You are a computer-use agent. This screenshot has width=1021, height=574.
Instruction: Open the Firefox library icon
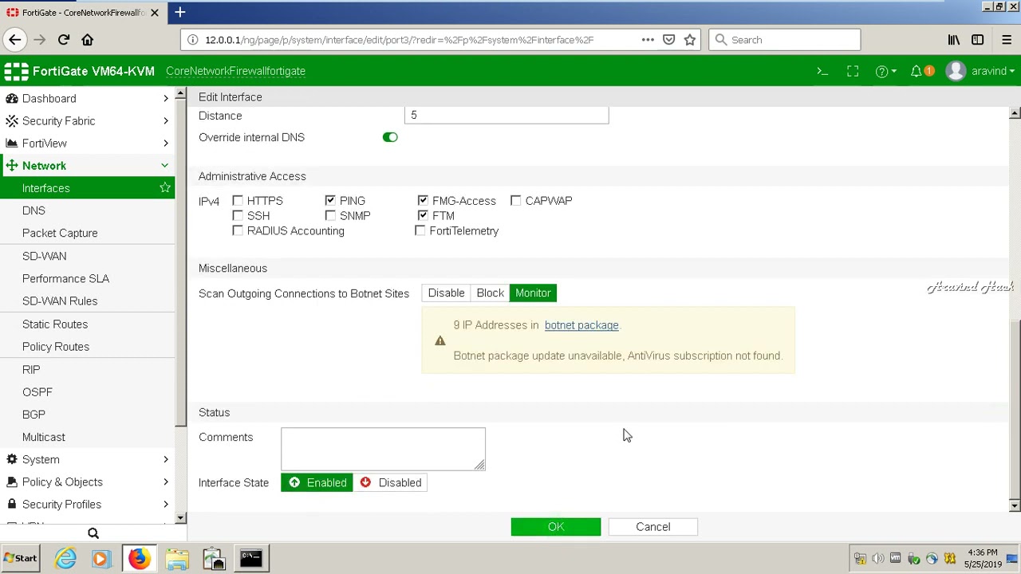point(953,40)
